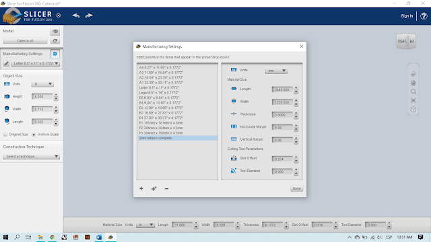This screenshot has width=431, height=242.
Task: Click the Cabeza.stl model button
Action: click(25, 40)
